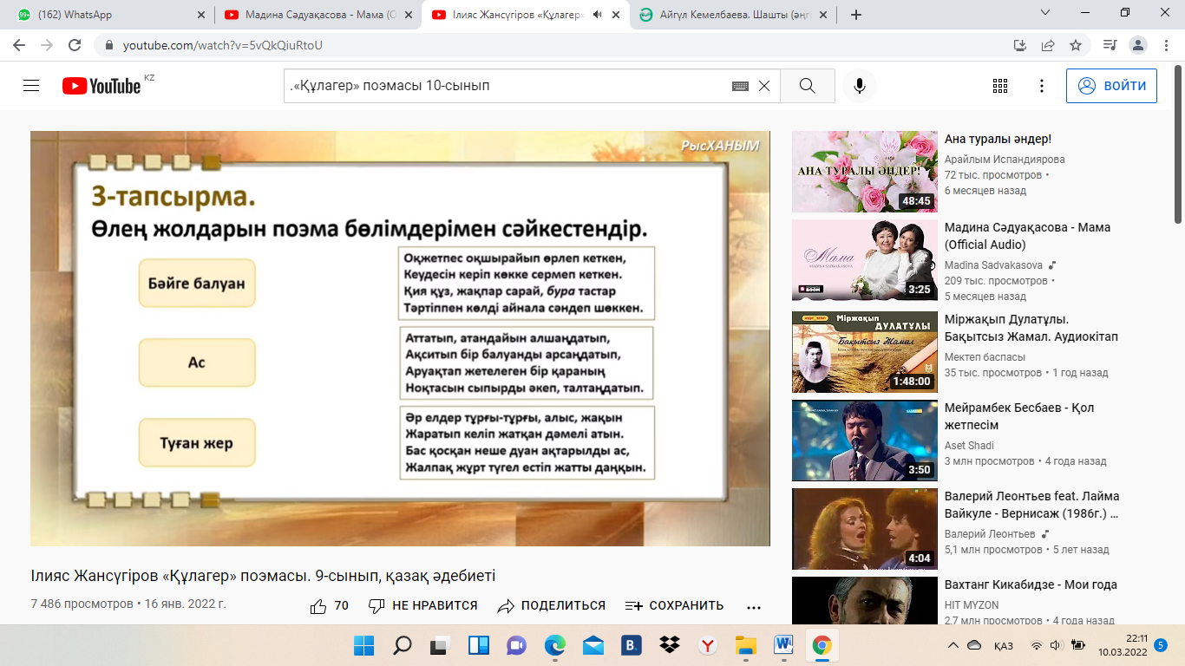Visit the Арайлым Испандиярова channel

click(x=1005, y=160)
